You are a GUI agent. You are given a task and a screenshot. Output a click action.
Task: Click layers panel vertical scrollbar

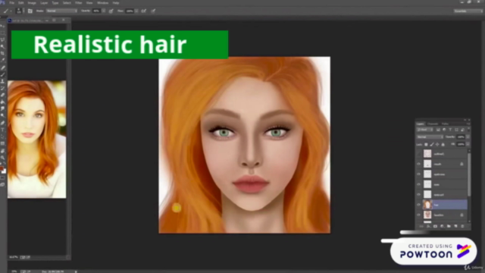(469, 175)
